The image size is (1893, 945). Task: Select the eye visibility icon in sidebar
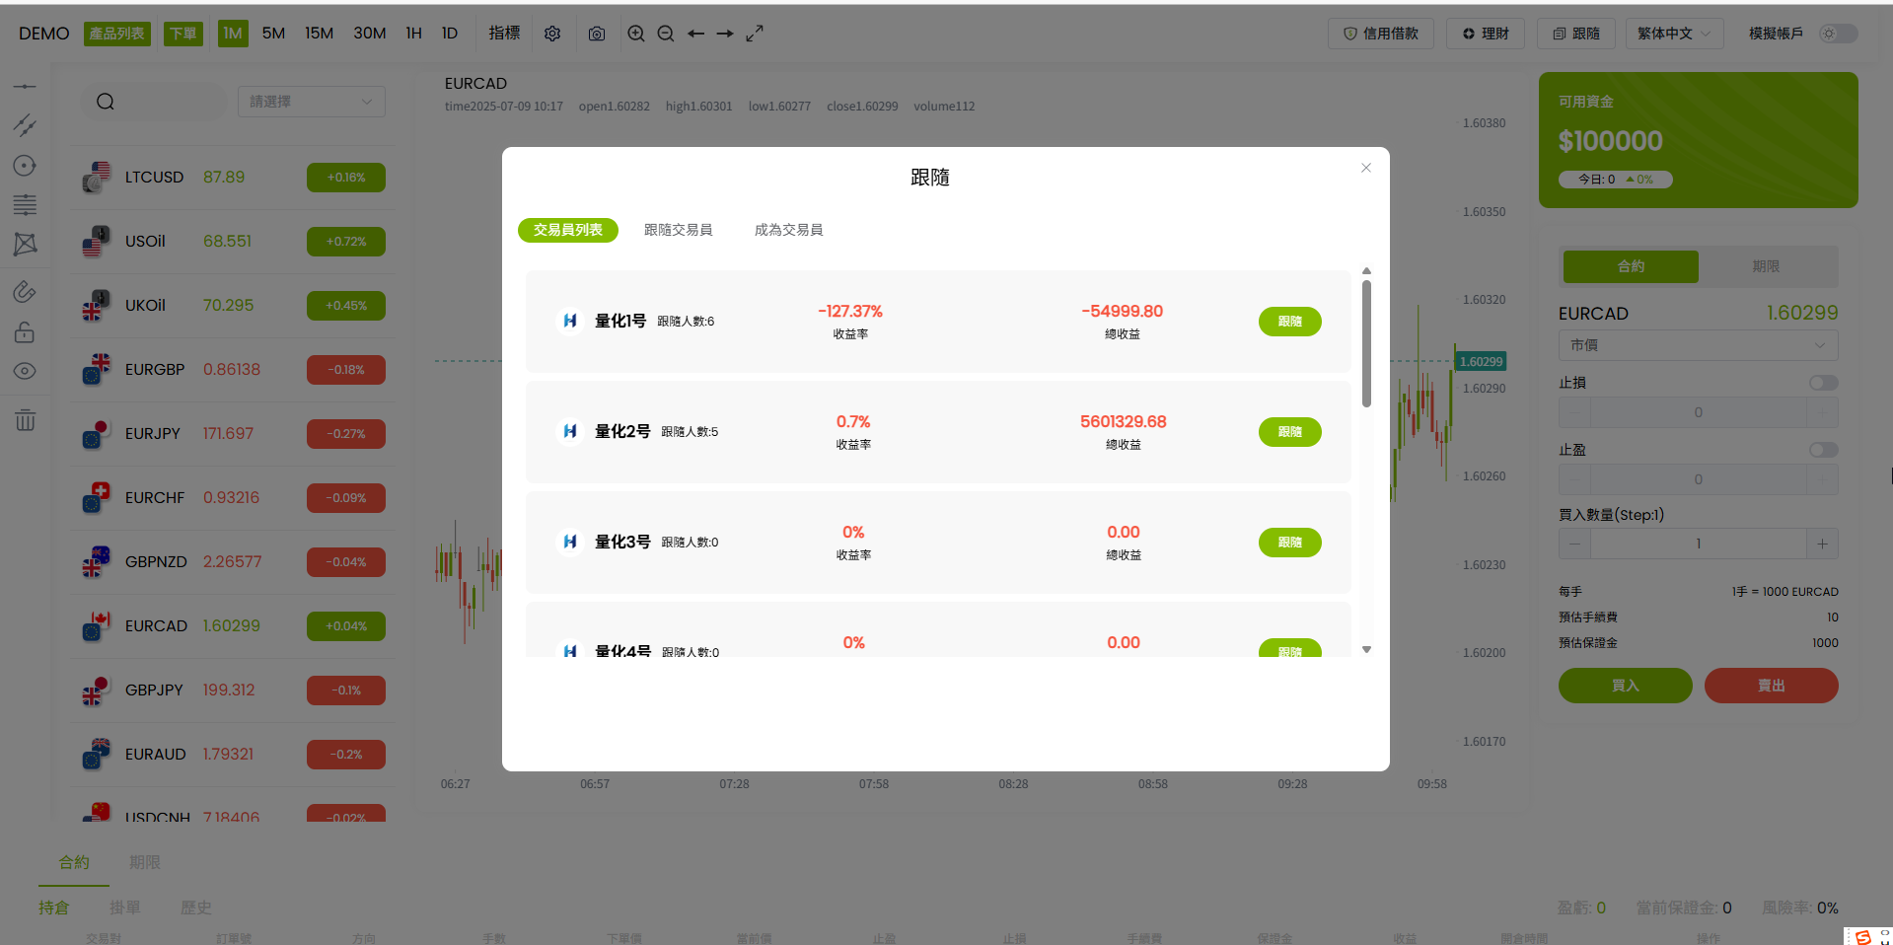tap(25, 371)
